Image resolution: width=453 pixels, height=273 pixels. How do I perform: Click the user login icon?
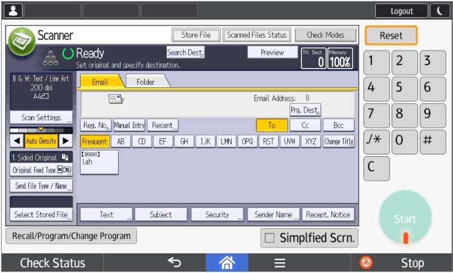(13, 11)
